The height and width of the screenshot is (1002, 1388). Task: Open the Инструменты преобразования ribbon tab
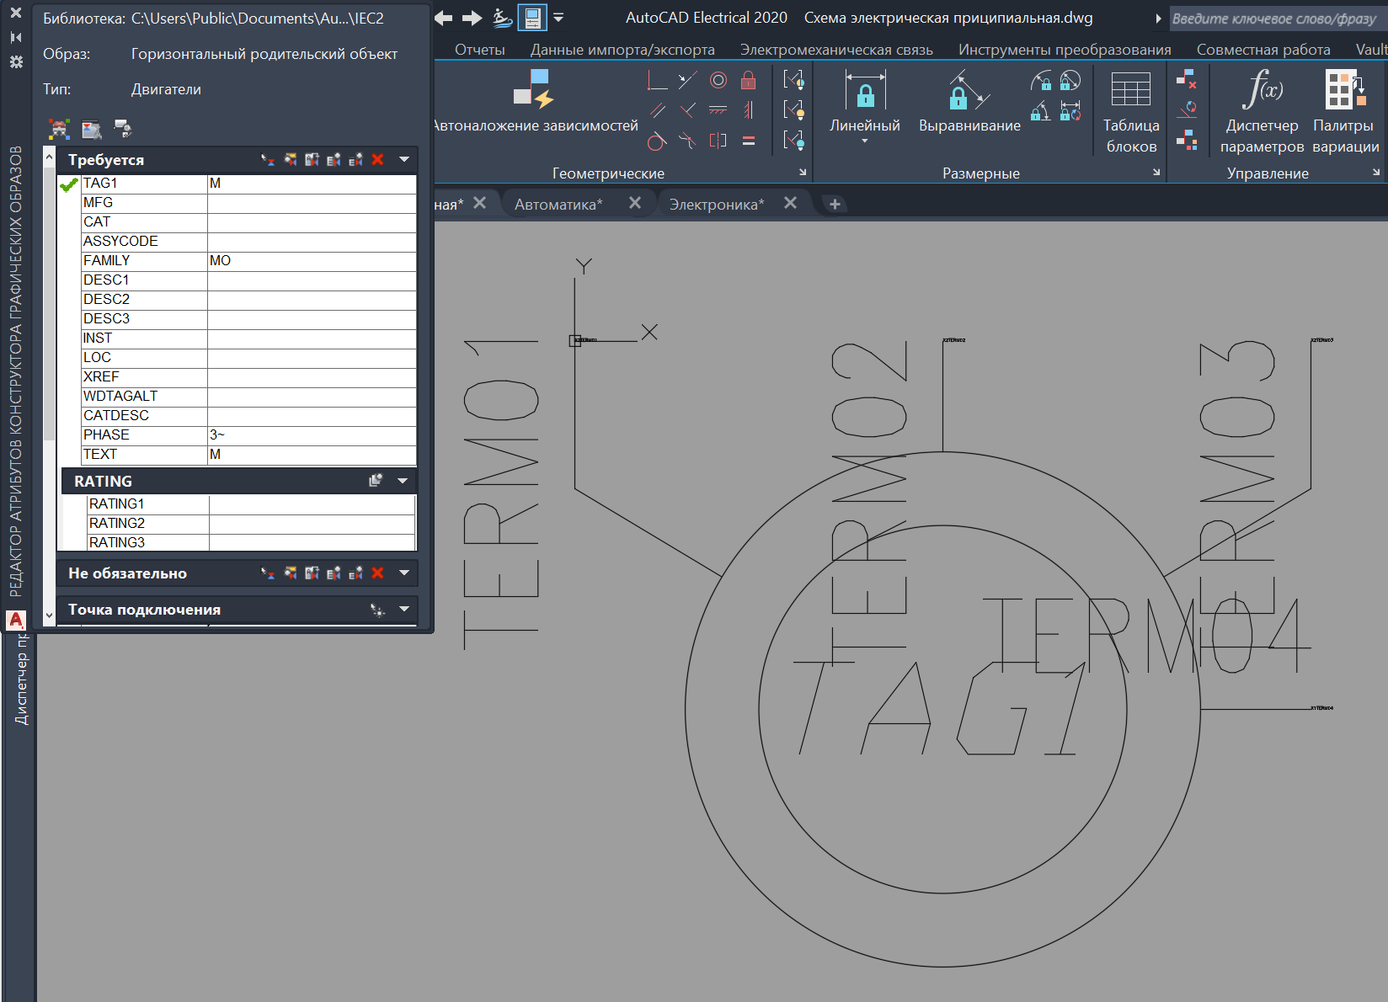[x=1065, y=50]
